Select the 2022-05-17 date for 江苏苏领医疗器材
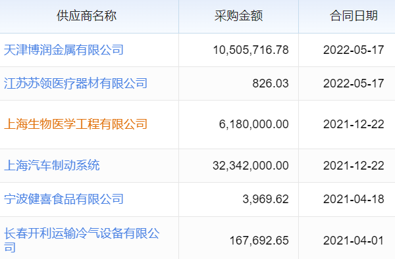This screenshot has height=259, width=395. 354,83
